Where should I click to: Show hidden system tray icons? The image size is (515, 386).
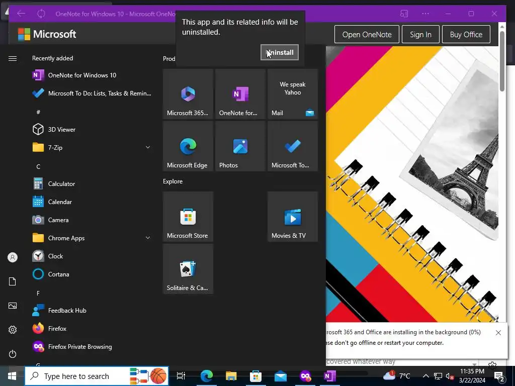[425, 376]
